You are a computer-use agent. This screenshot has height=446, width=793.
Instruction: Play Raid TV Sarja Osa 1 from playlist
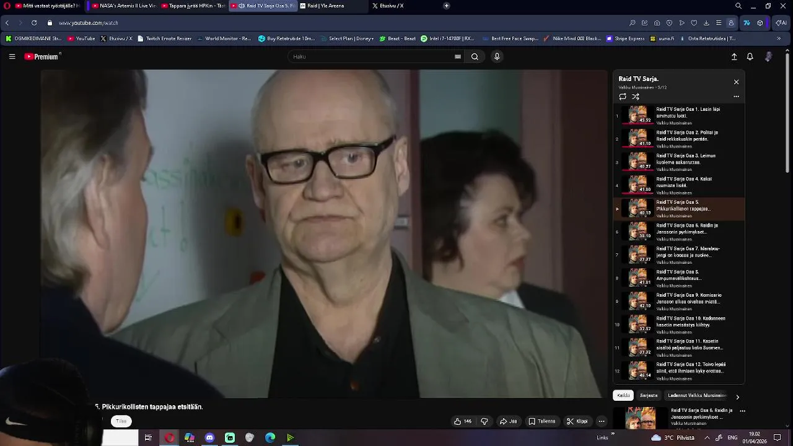click(x=679, y=115)
